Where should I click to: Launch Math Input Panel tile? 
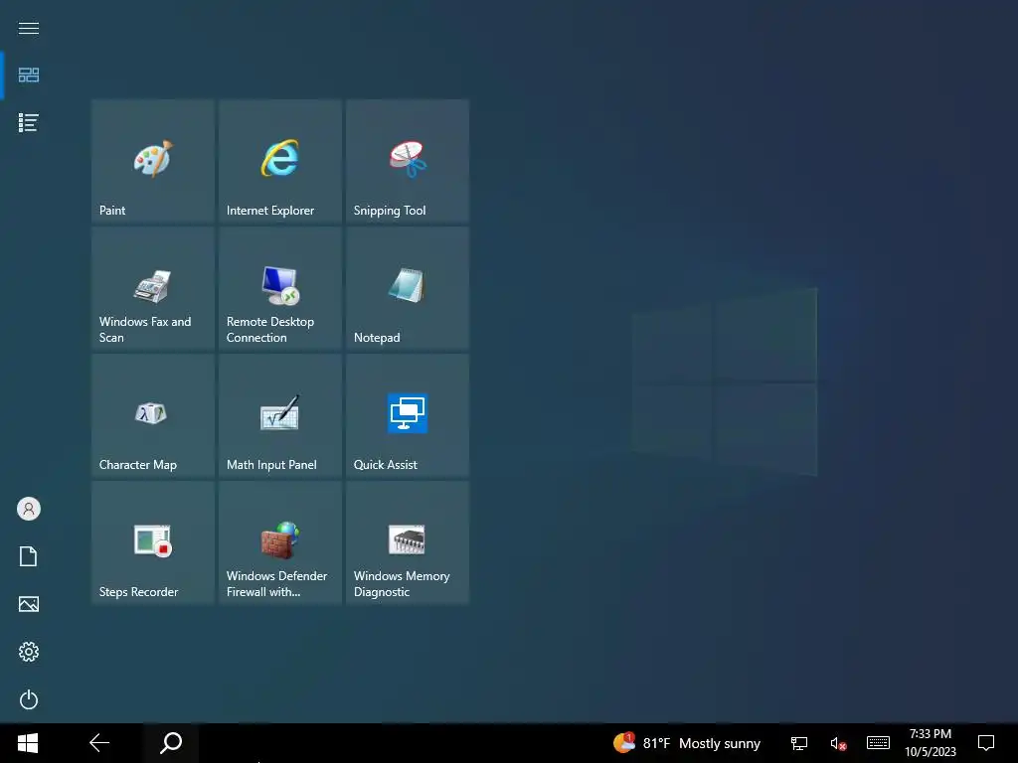coord(280,415)
